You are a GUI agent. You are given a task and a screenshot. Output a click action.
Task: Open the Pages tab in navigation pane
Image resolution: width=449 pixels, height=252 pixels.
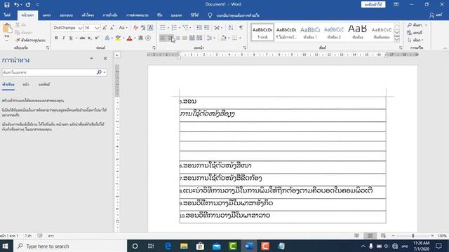pyautogui.click(x=26, y=85)
